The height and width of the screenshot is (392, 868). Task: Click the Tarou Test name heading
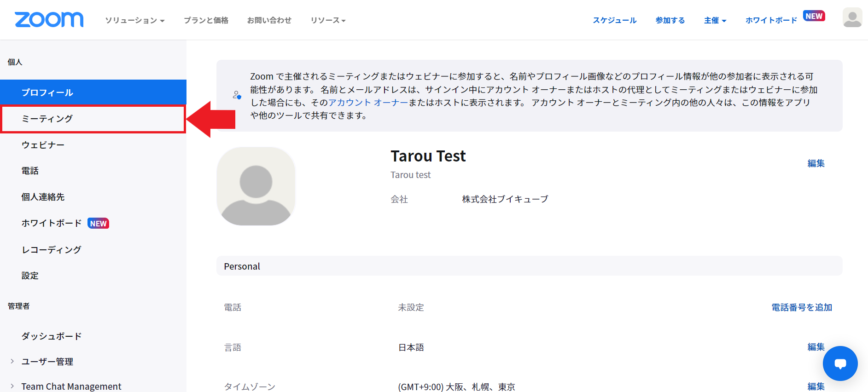428,156
